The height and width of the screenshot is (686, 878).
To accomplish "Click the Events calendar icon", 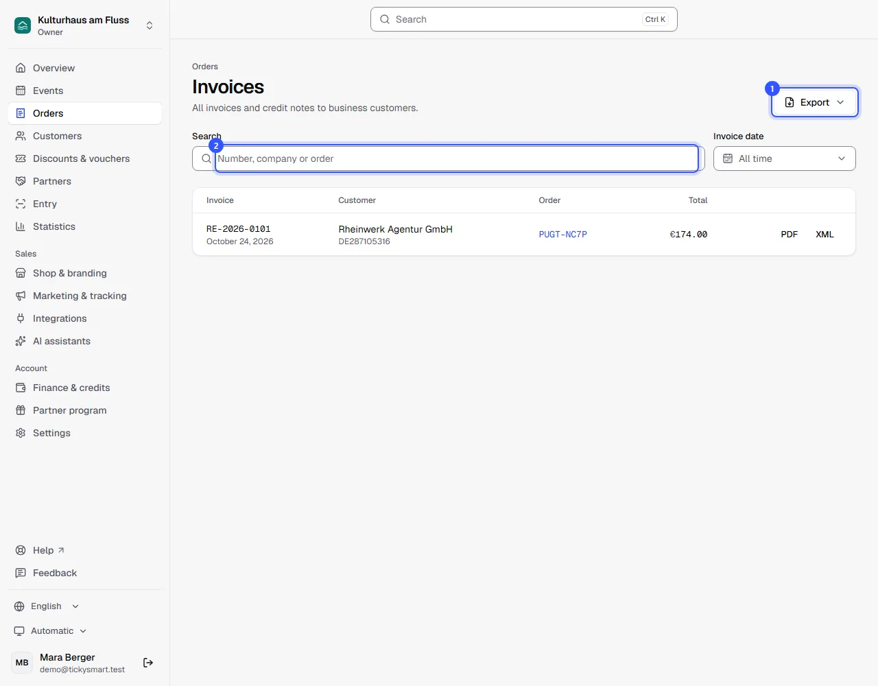I will coord(21,91).
